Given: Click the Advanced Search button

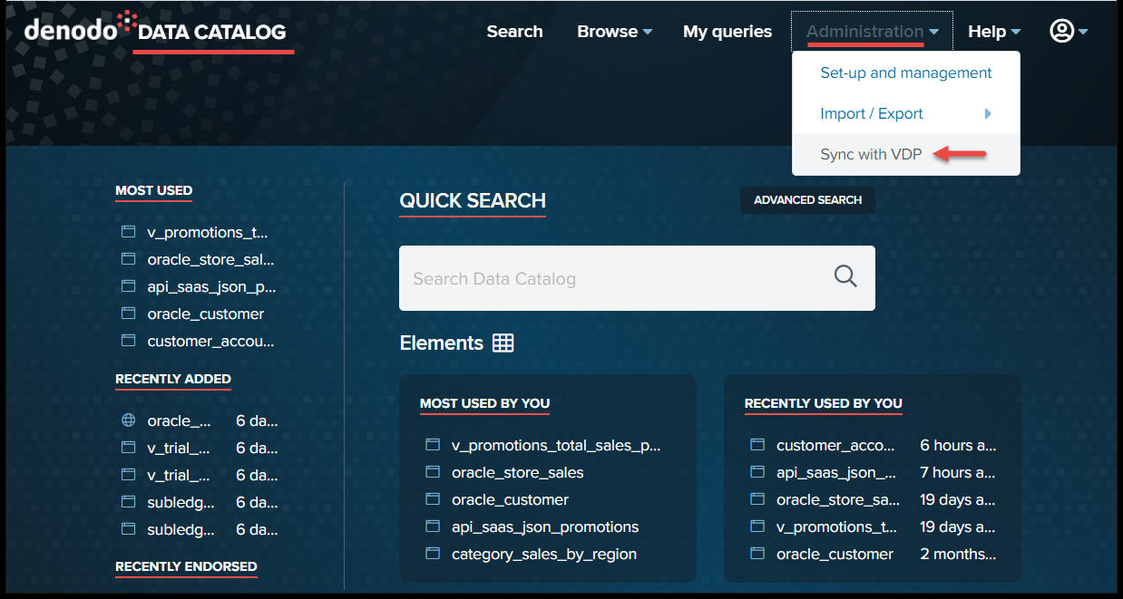Looking at the screenshot, I should pyautogui.click(x=807, y=199).
